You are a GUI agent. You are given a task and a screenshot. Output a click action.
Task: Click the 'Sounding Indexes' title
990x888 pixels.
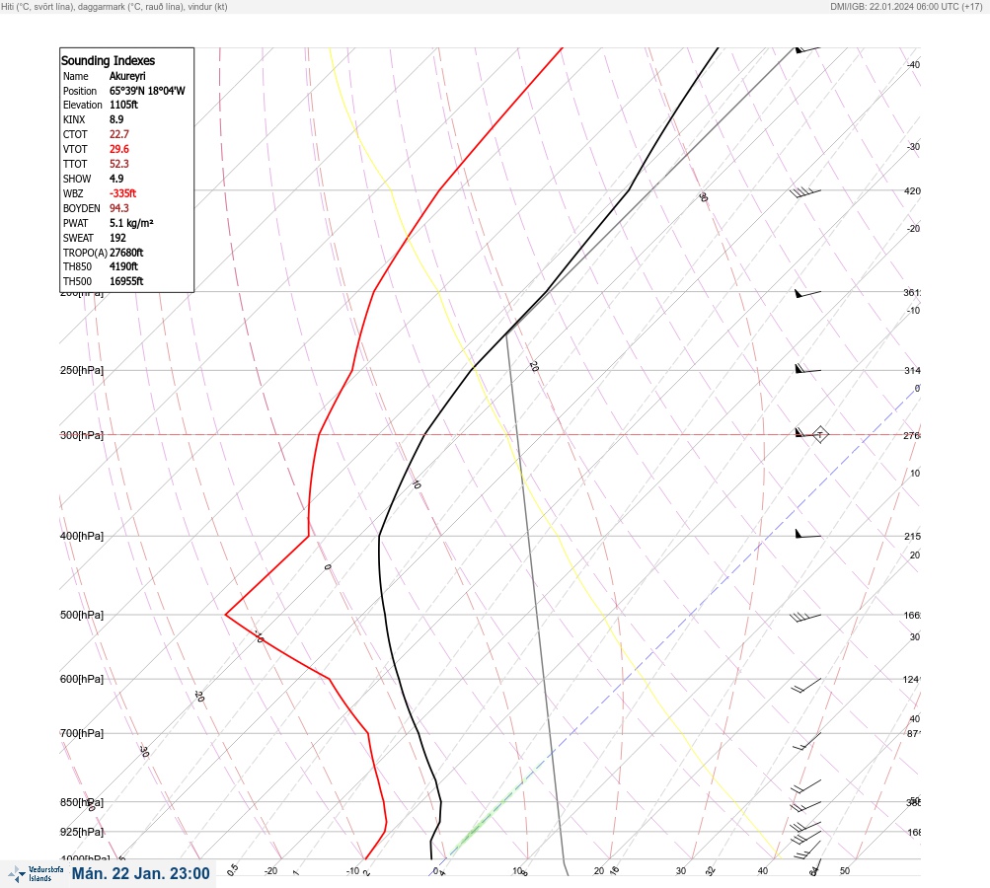point(108,60)
